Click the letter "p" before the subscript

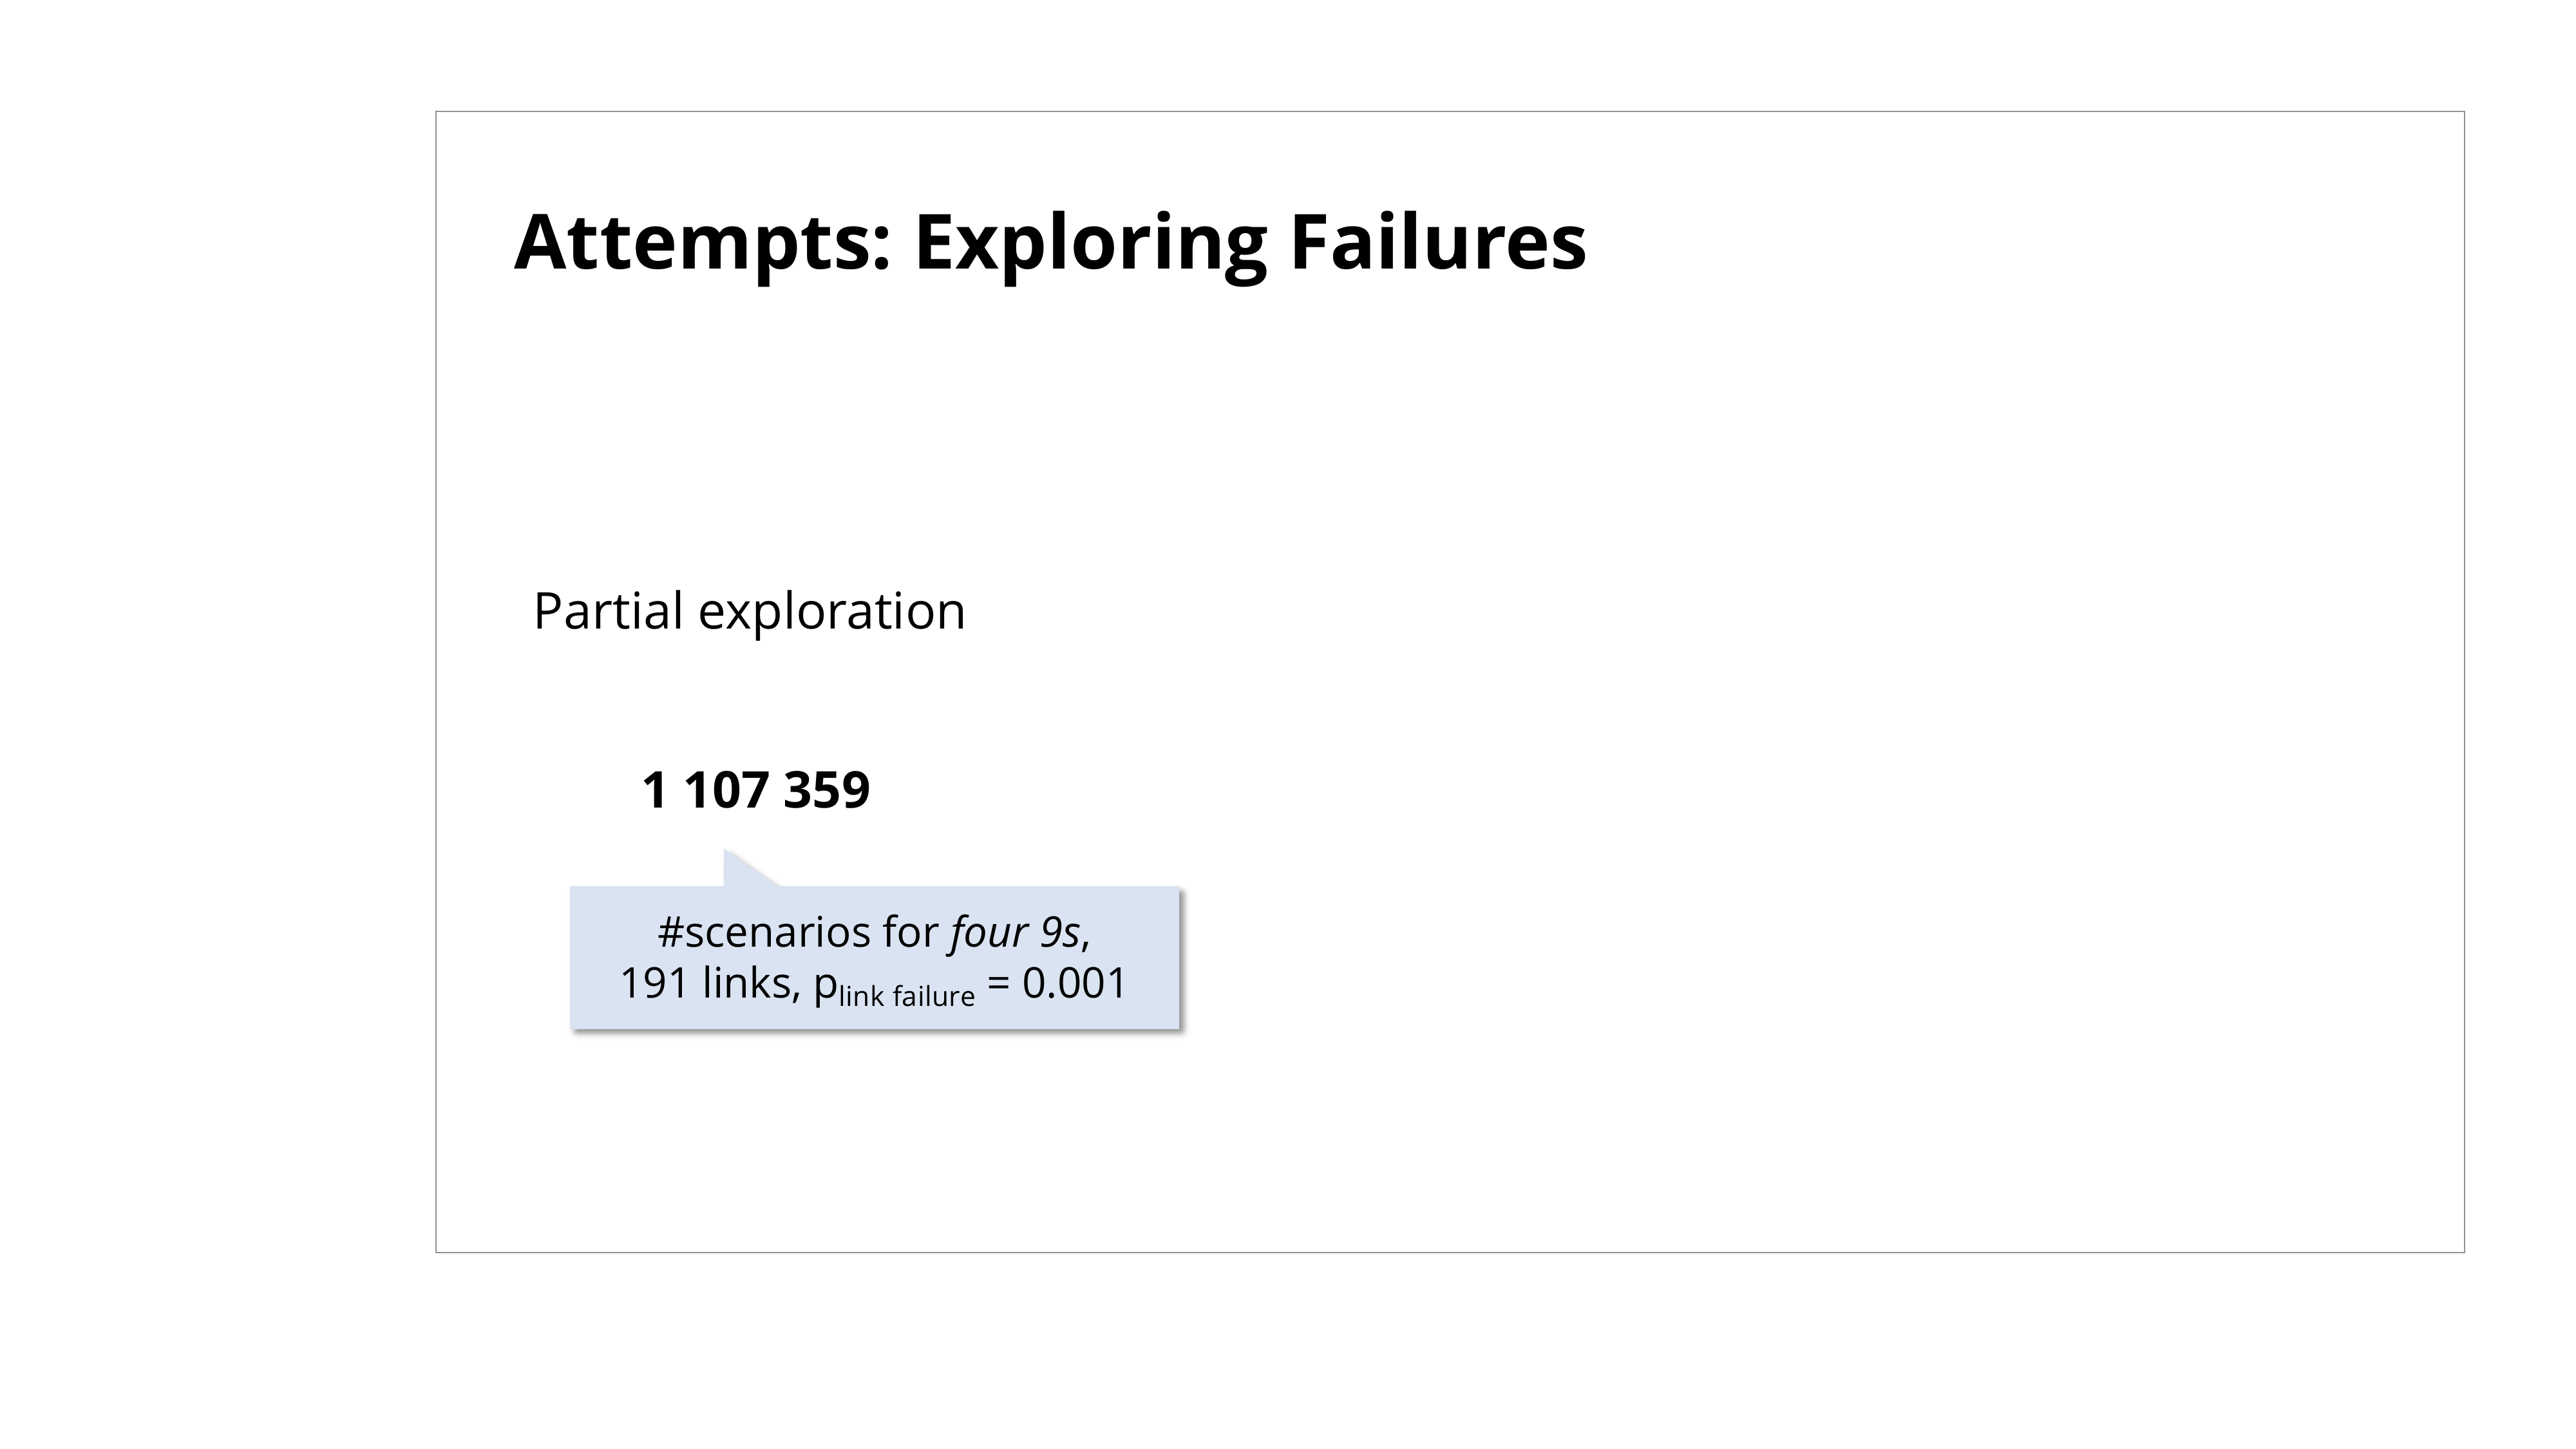pos(825,986)
